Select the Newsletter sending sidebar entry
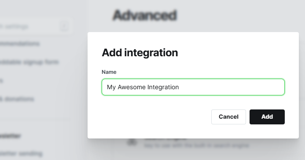This screenshot has height=160, width=305. point(21,154)
